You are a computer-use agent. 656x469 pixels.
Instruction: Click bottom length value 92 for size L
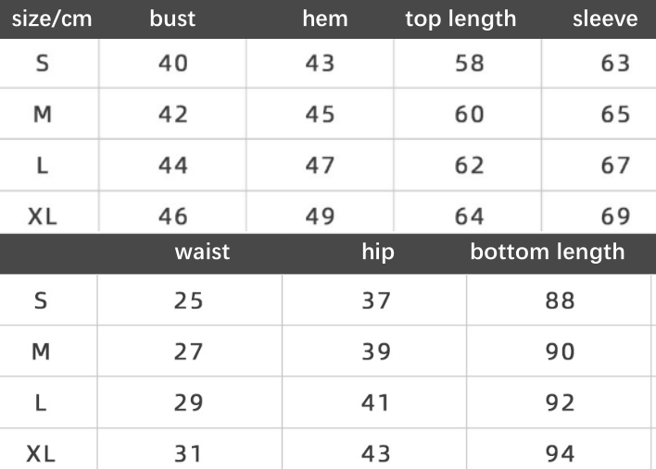[x=561, y=403]
